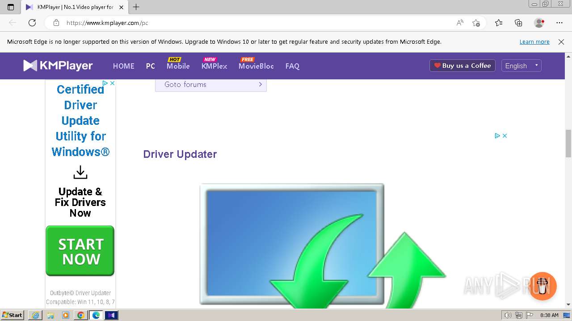Expand the English language dropdown
Viewport: 572px width, 321px height.
[522, 66]
